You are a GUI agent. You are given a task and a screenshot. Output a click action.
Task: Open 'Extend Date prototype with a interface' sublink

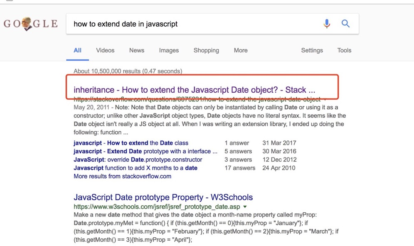click(145, 151)
